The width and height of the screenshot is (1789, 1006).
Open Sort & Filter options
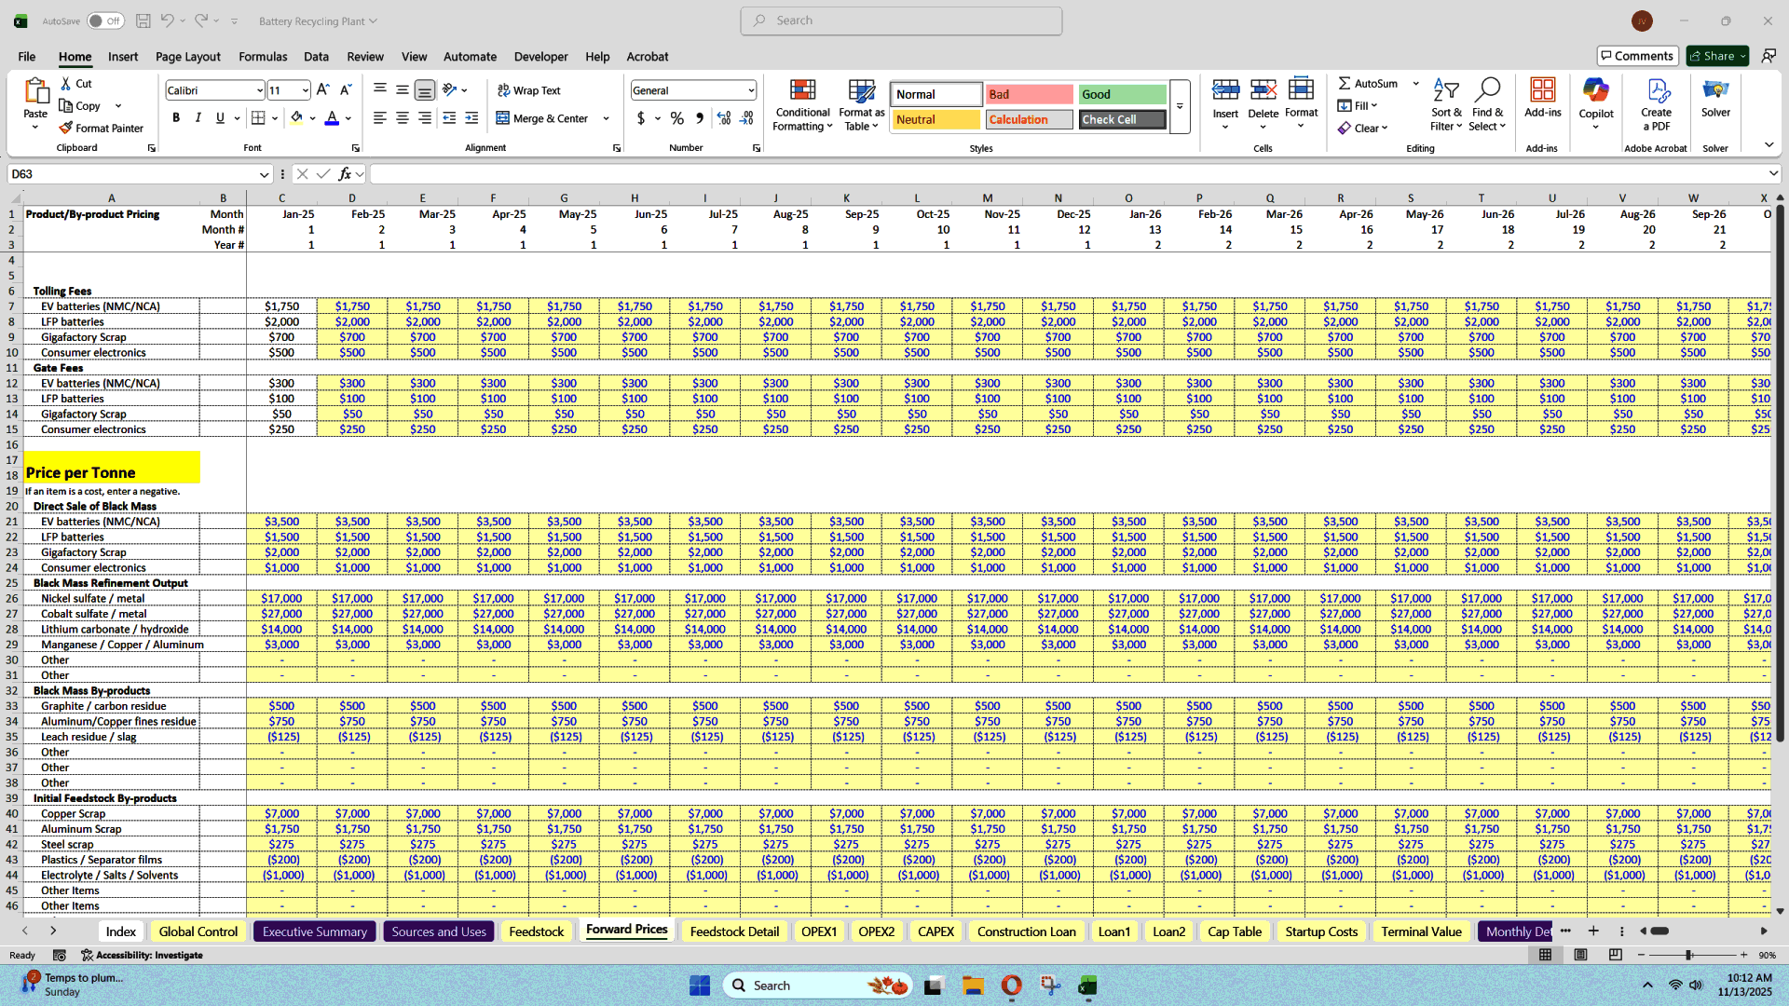click(x=1446, y=102)
